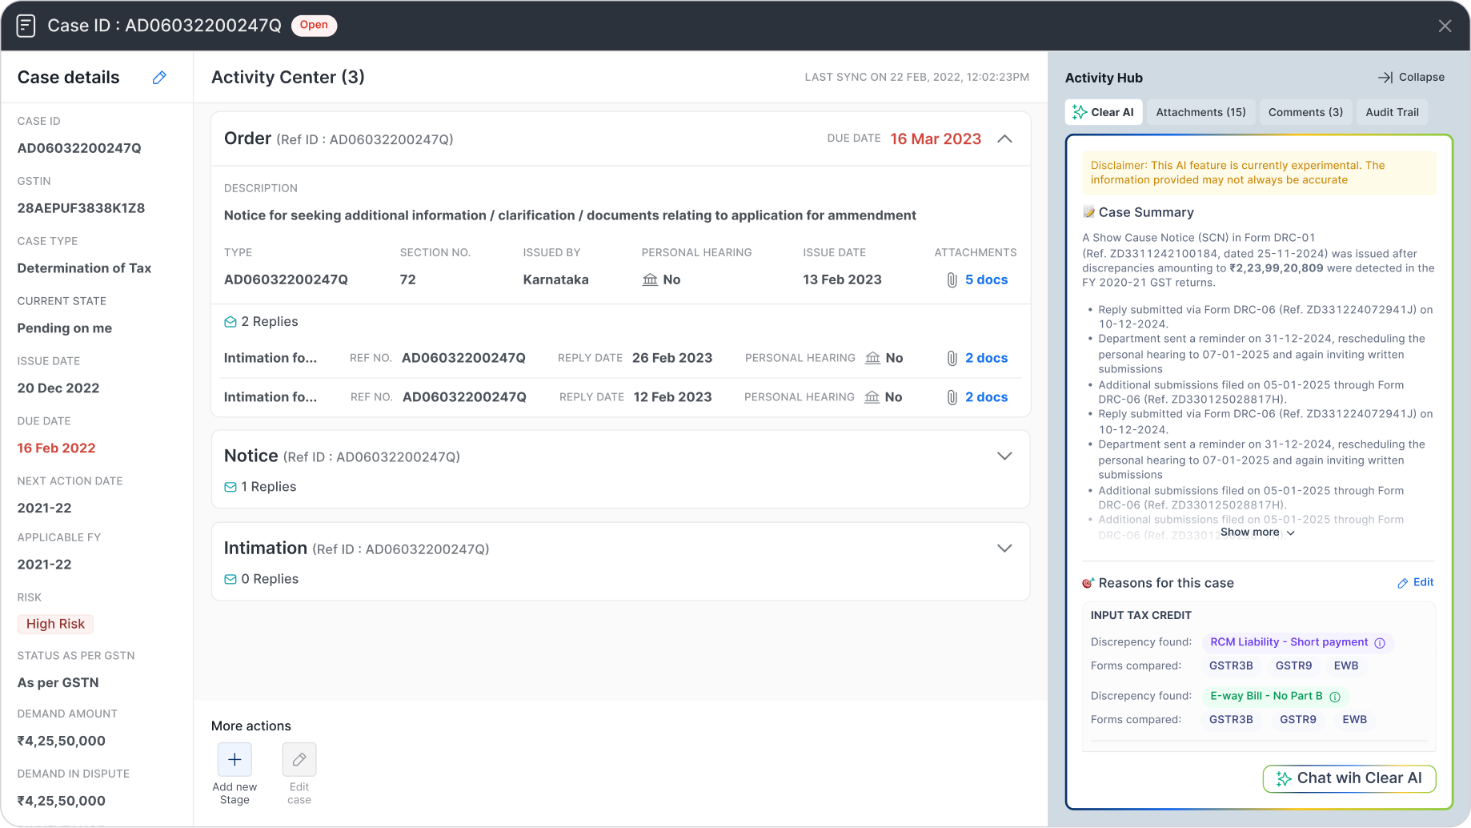Viewport: 1471px width, 828px height.
Task: Click the pencil icon beside Case details
Action: tap(159, 78)
